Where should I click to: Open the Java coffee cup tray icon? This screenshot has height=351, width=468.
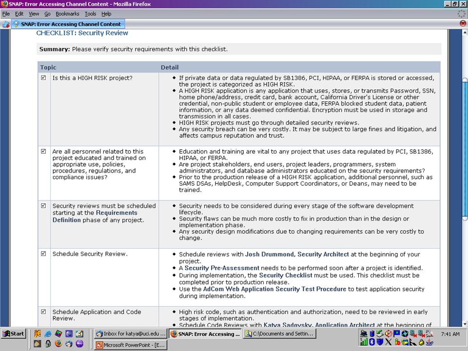(429, 342)
